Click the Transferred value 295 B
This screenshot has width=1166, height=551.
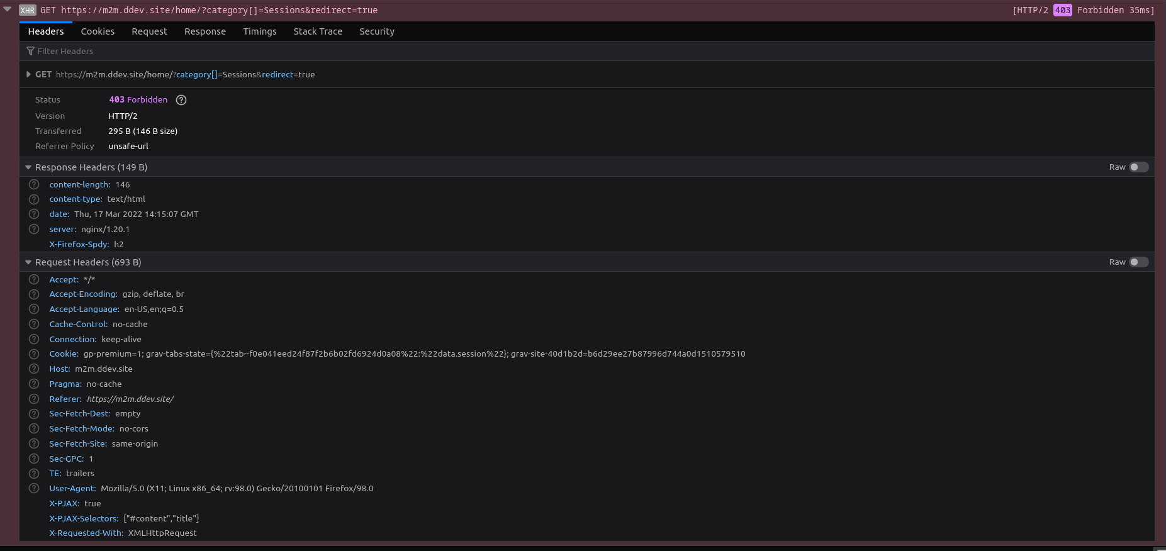(143, 131)
